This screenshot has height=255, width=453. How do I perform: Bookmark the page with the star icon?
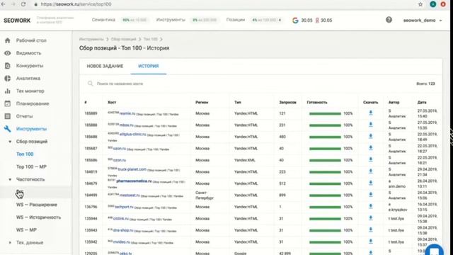(420, 4)
